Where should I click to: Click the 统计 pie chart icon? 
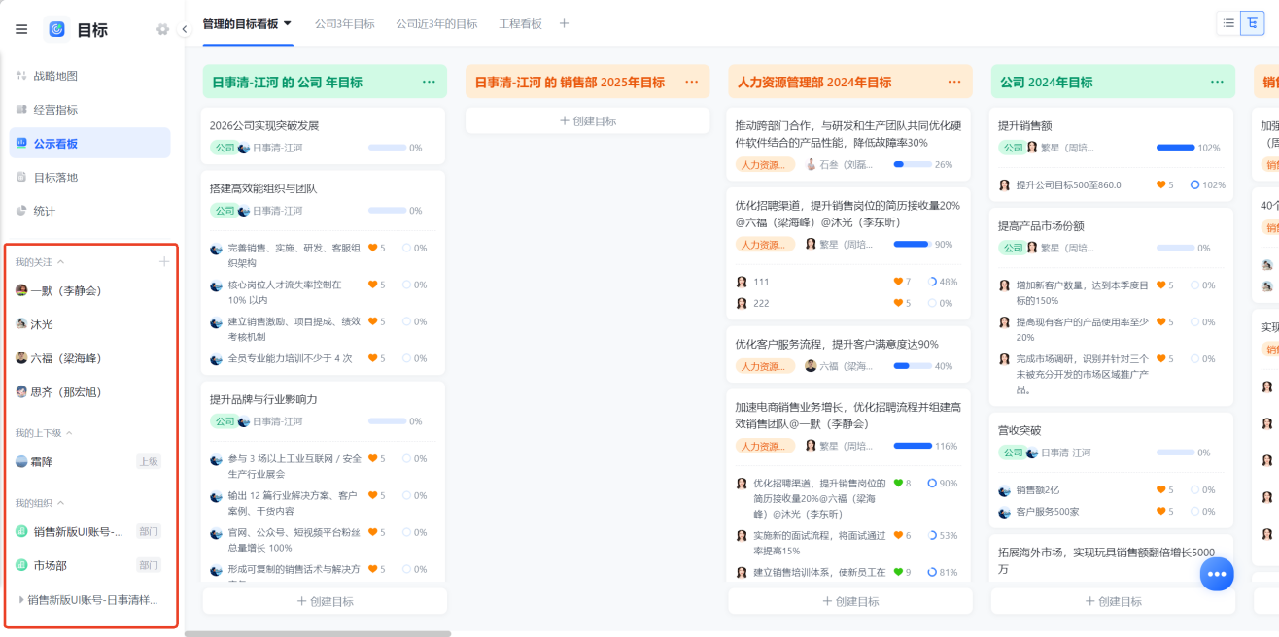(21, 211)
